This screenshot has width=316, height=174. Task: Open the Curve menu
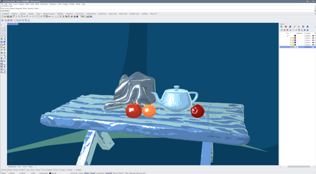[x=15, y=4]
